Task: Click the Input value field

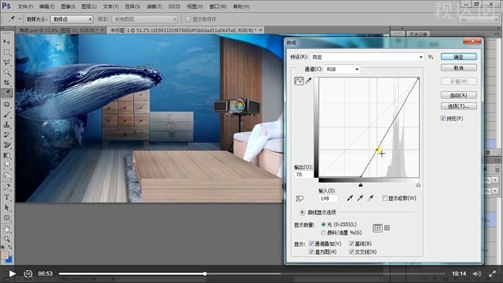Action: [x=328, y=198]
